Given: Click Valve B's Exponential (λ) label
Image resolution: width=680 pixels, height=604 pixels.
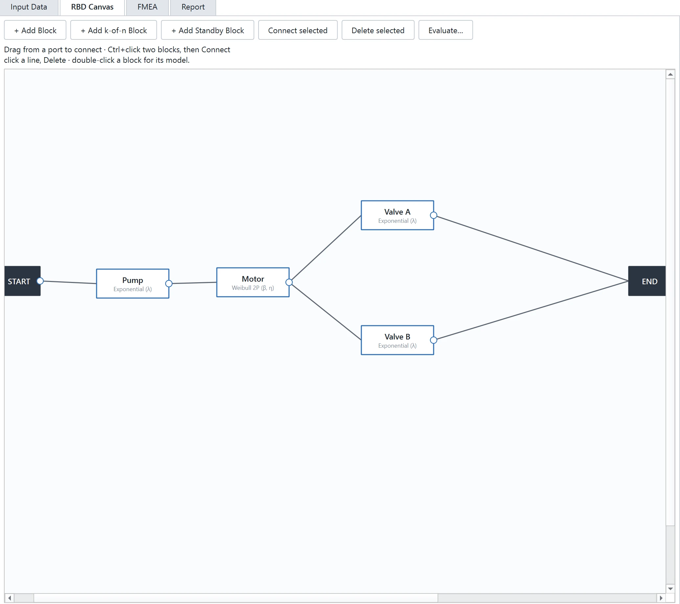Looking at the screenshot, I should click(397, 346).
